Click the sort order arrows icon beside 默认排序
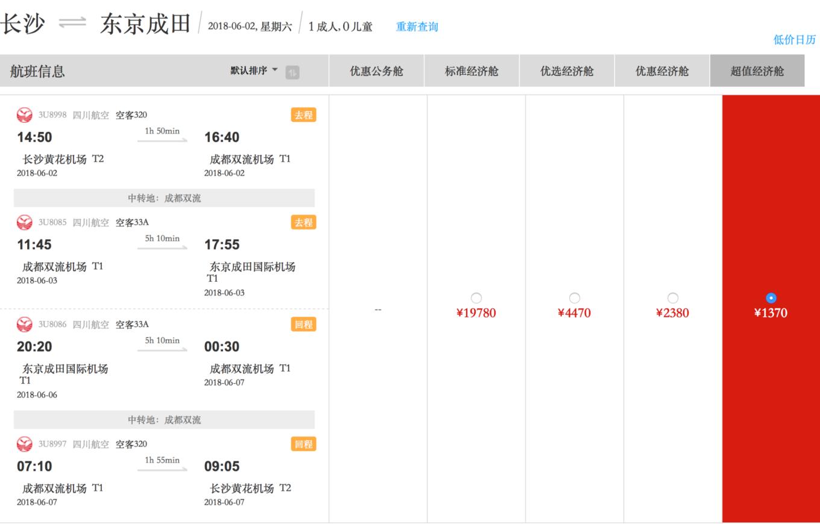 [292, 70]
